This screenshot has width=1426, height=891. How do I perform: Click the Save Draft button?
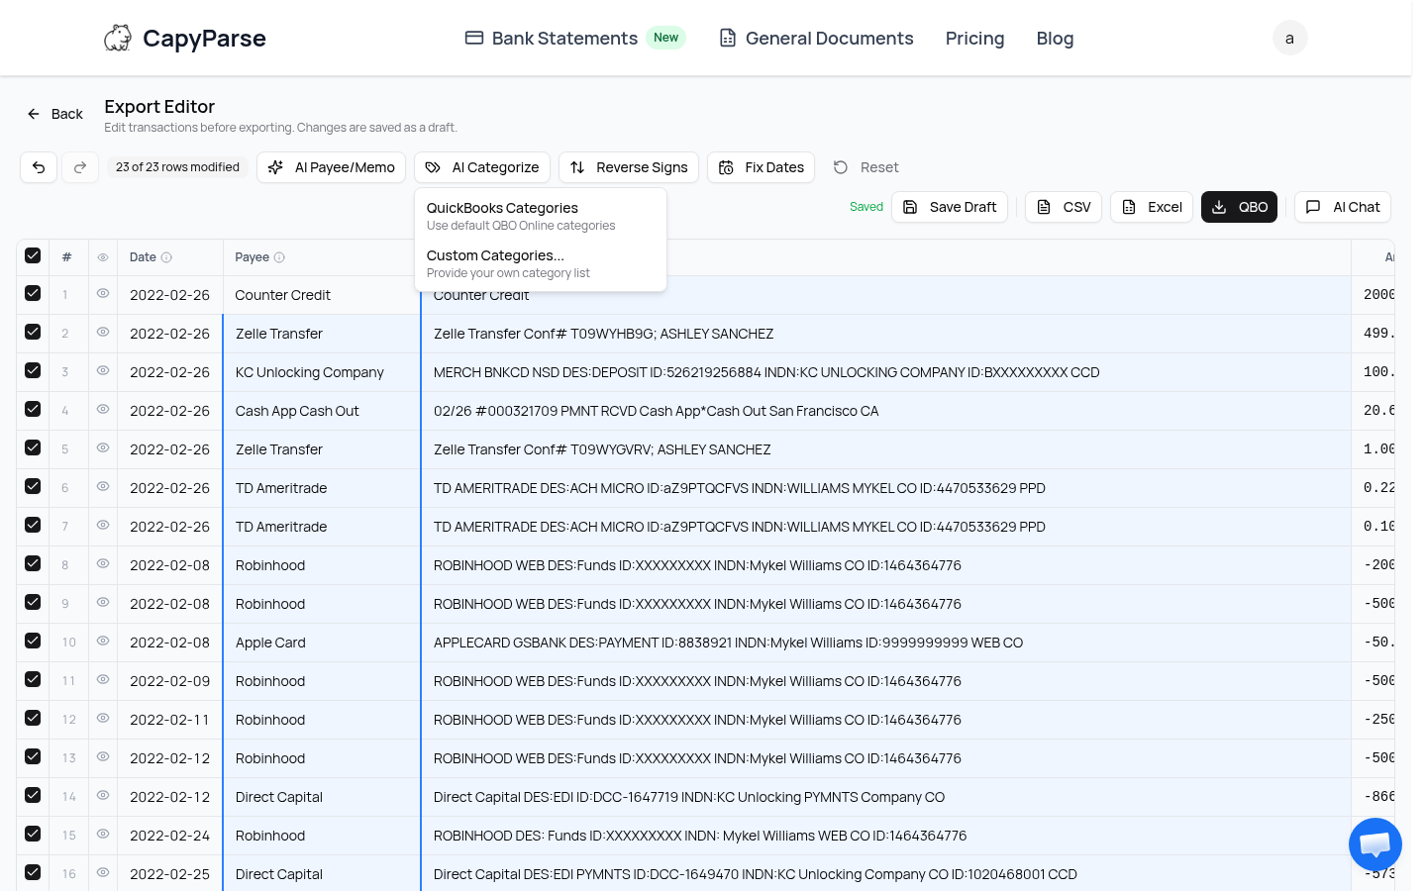[x=950, y=207]
